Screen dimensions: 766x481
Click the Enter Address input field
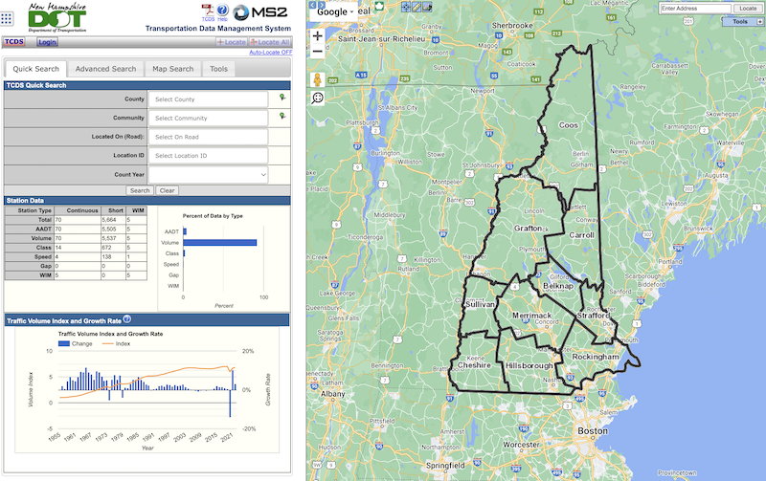(x=694, y=9)
